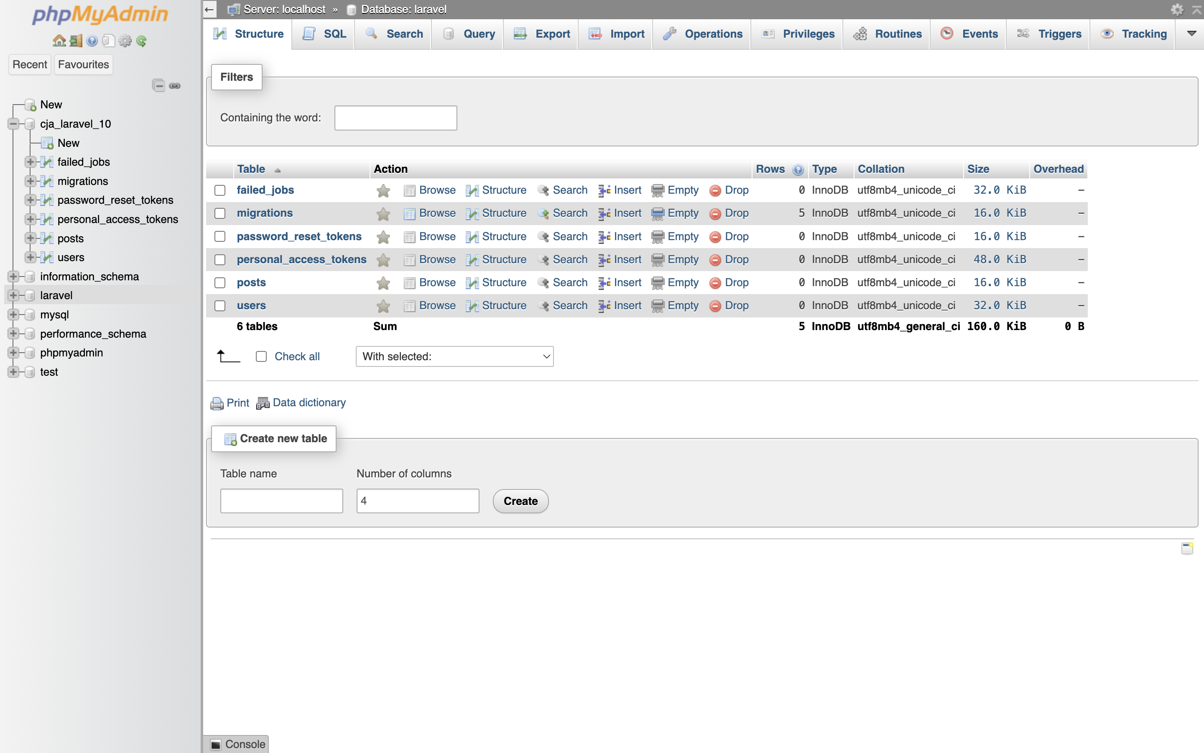Click the link-with-main-panel chain icon
Screen dimensions: 1204x753
click(175, 86)
